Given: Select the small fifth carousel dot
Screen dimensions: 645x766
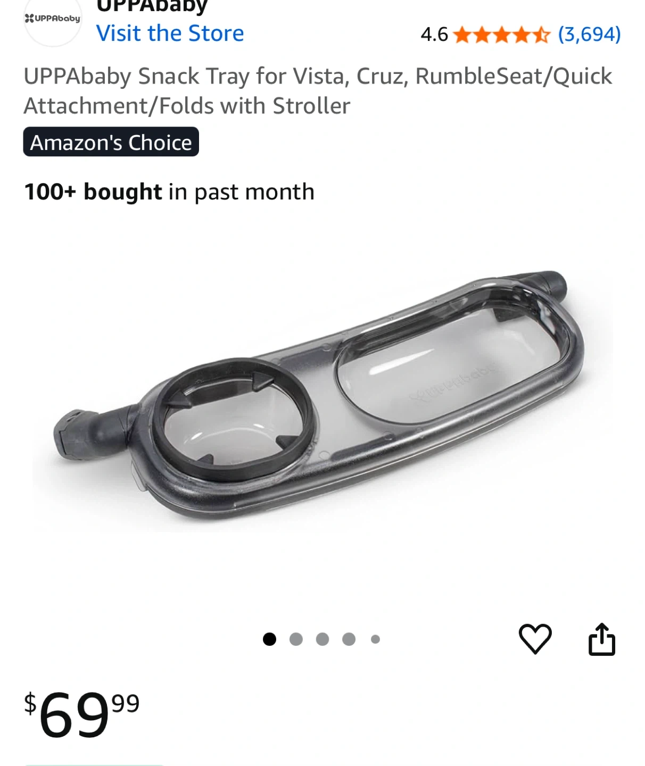Looking at the screenshot, I should [x=375, y=639].
